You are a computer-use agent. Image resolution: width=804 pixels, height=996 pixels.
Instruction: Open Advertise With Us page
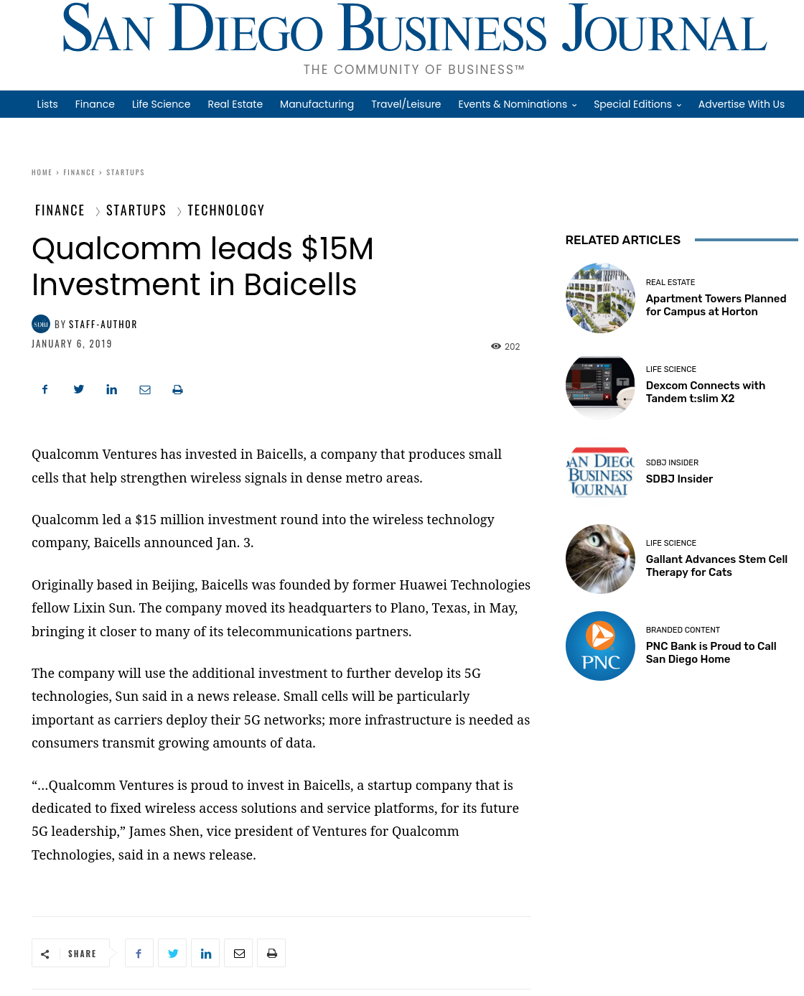point(741,104)
